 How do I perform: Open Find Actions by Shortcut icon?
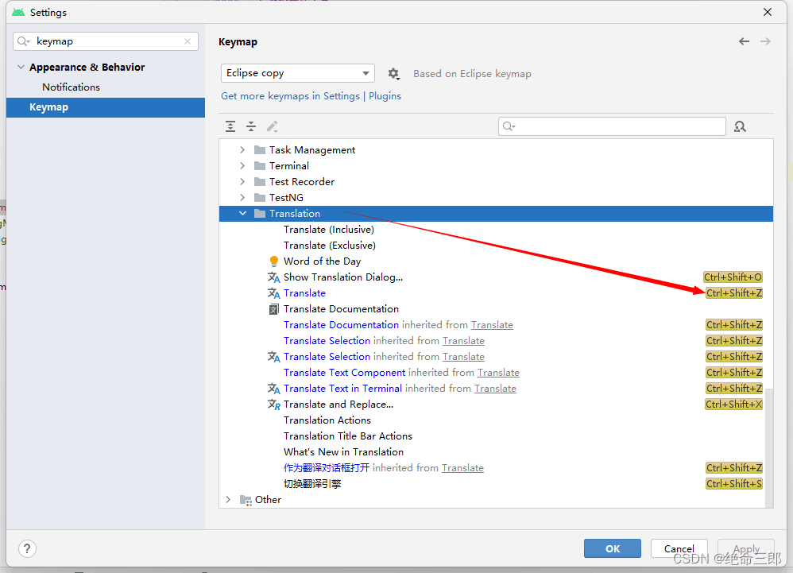point(740,126)
